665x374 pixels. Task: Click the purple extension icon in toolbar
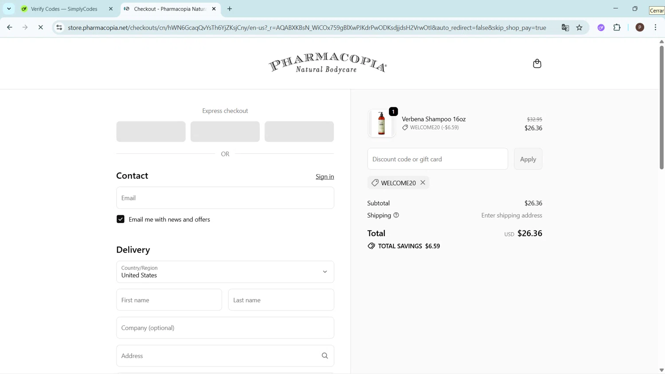(x=601, y=27)
